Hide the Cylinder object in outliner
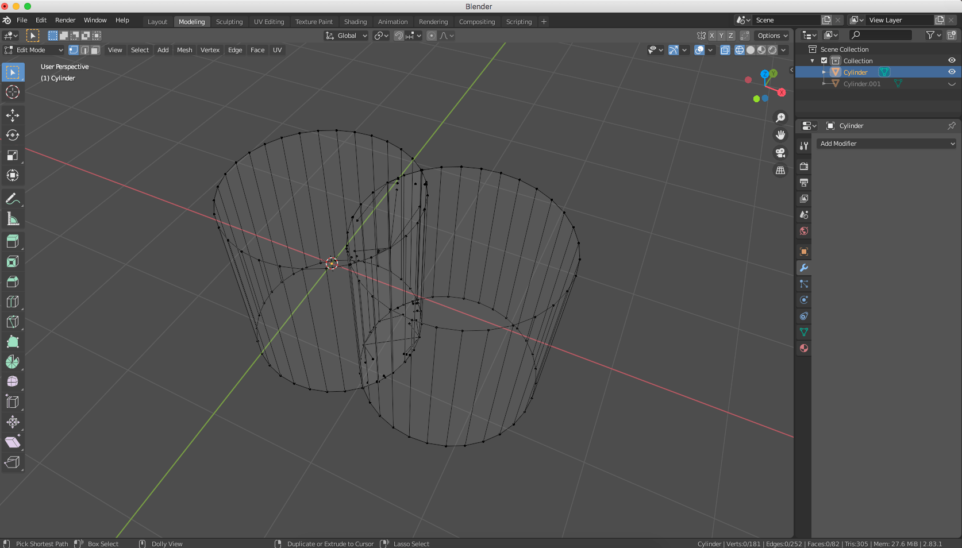This screenshot has height=548, width=962. pos(952,72)
